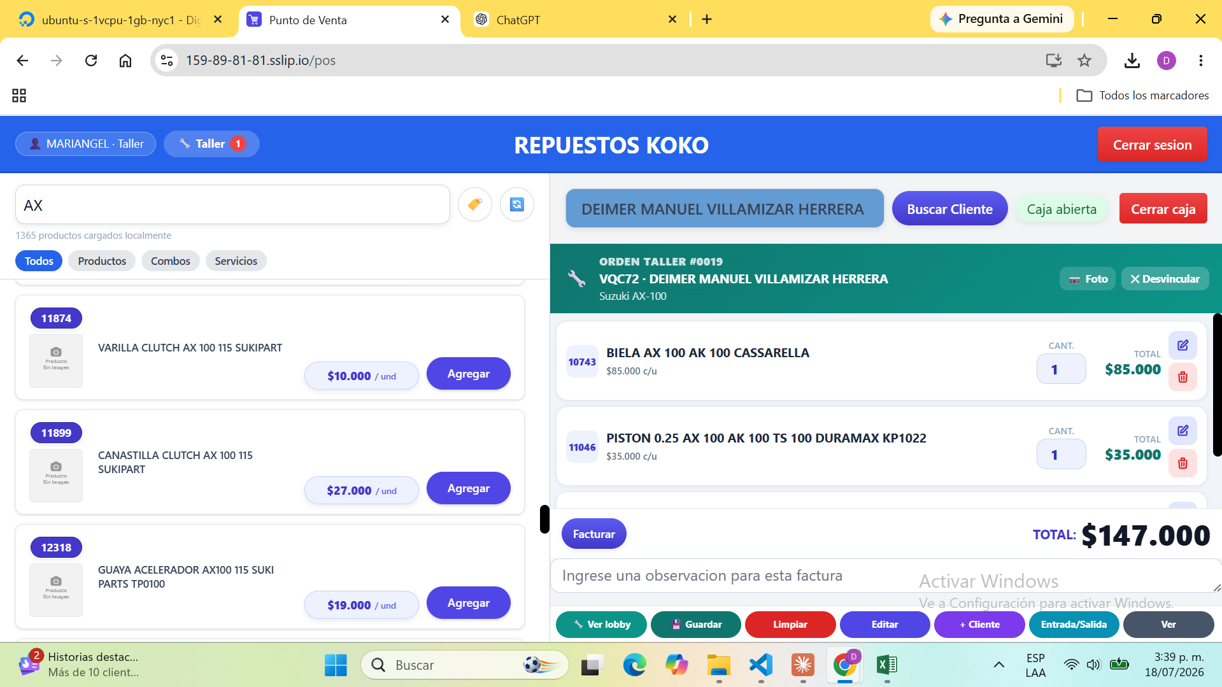Click the refresh products icon beside search

pyautogui.click(x=516, y=204)
